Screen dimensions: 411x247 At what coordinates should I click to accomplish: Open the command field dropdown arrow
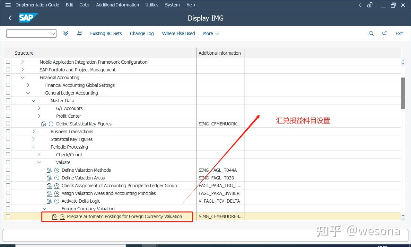[x=53, y=33]
